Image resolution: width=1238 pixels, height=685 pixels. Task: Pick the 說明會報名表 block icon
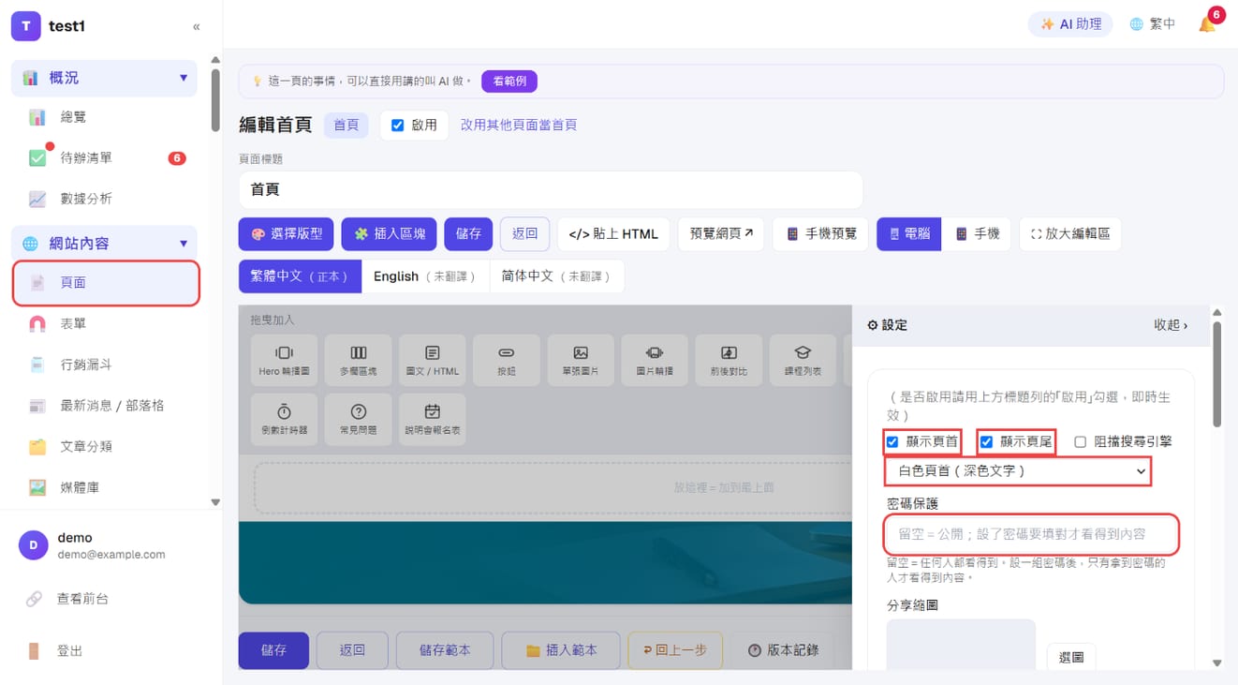tap(433, 419)
